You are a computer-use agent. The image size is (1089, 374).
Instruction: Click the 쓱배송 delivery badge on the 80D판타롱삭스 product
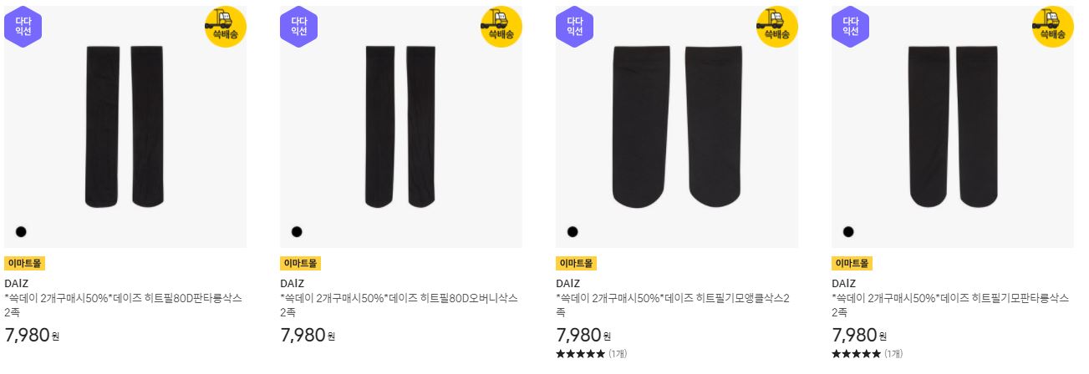pyautogui.click(x=226, y=27)
